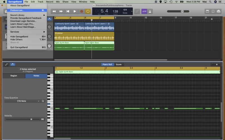Click the Fast Forward transport button
Image resolution: width=225 pixels, height=140 pixels.
pos(61,11)
